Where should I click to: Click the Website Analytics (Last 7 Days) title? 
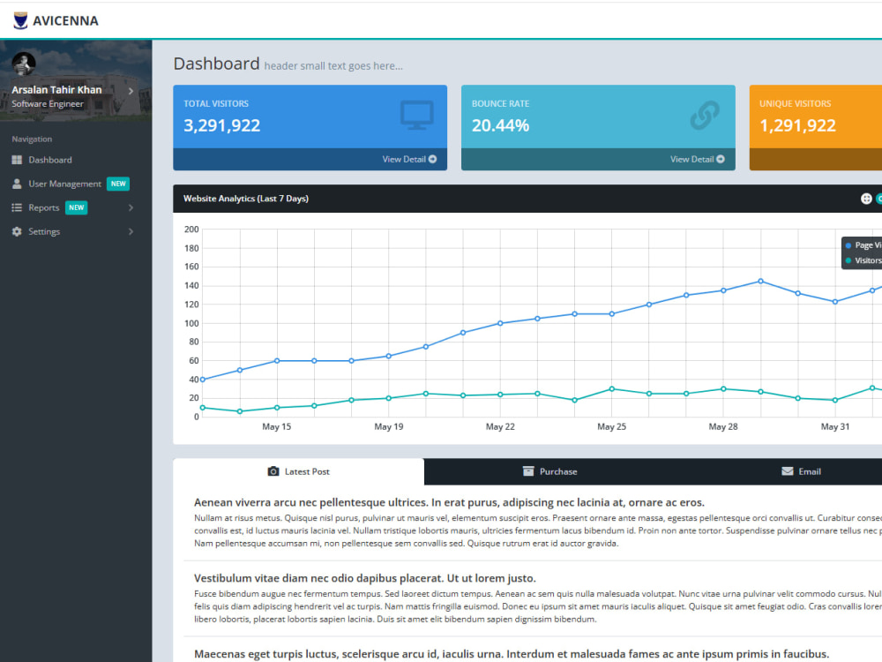tap(246, 199)
